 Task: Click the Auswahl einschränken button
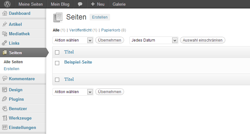pyautogui.click(x=203, y=40)
